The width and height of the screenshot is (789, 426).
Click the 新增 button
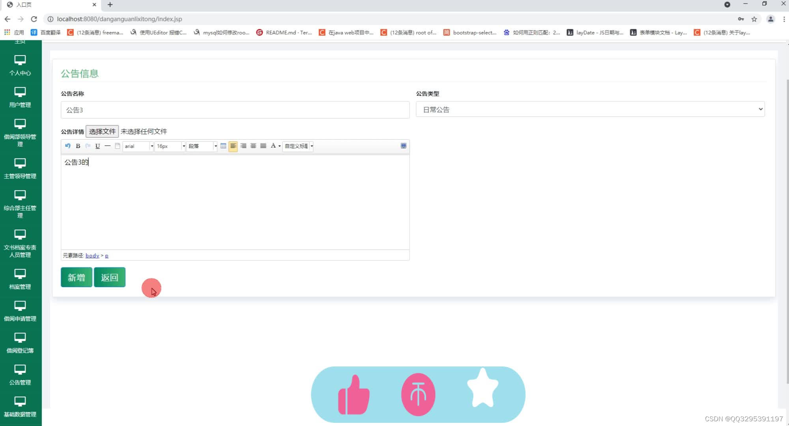coord(77,277)
